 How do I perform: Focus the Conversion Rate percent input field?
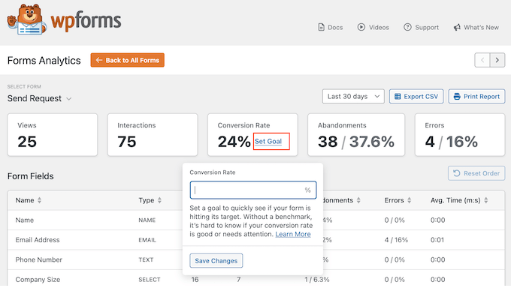point(253,190)
